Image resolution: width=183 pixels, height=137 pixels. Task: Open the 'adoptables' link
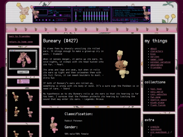tap(157, 65)
